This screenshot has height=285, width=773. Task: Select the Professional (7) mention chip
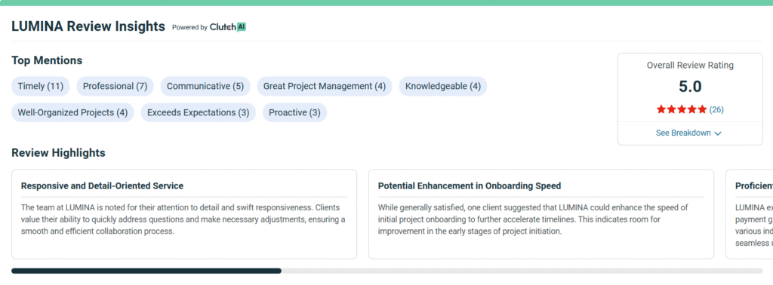click(115, 86)
